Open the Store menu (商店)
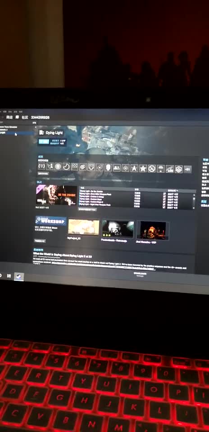This screenshot has width=209, height=432. (9, 117)
